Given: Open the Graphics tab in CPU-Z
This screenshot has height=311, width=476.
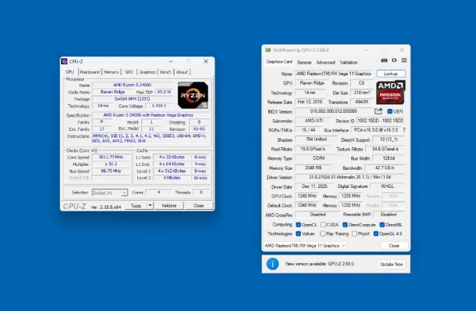Looking at the screenshot, I should coord(147,72).
